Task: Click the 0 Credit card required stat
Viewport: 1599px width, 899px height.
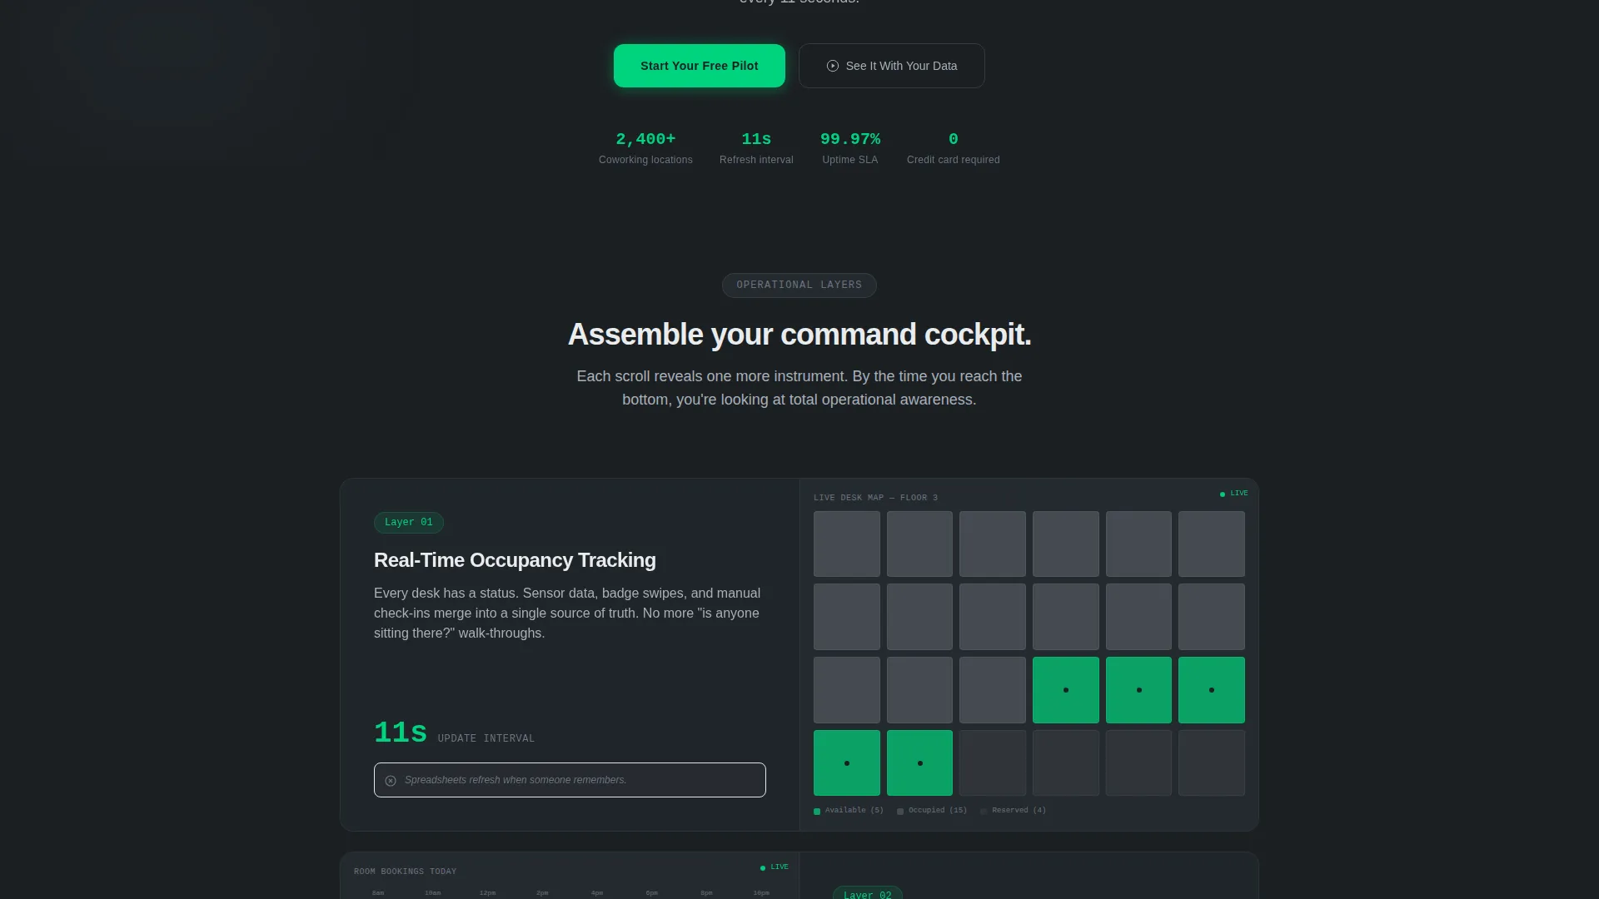Action: tap(953, 148)
